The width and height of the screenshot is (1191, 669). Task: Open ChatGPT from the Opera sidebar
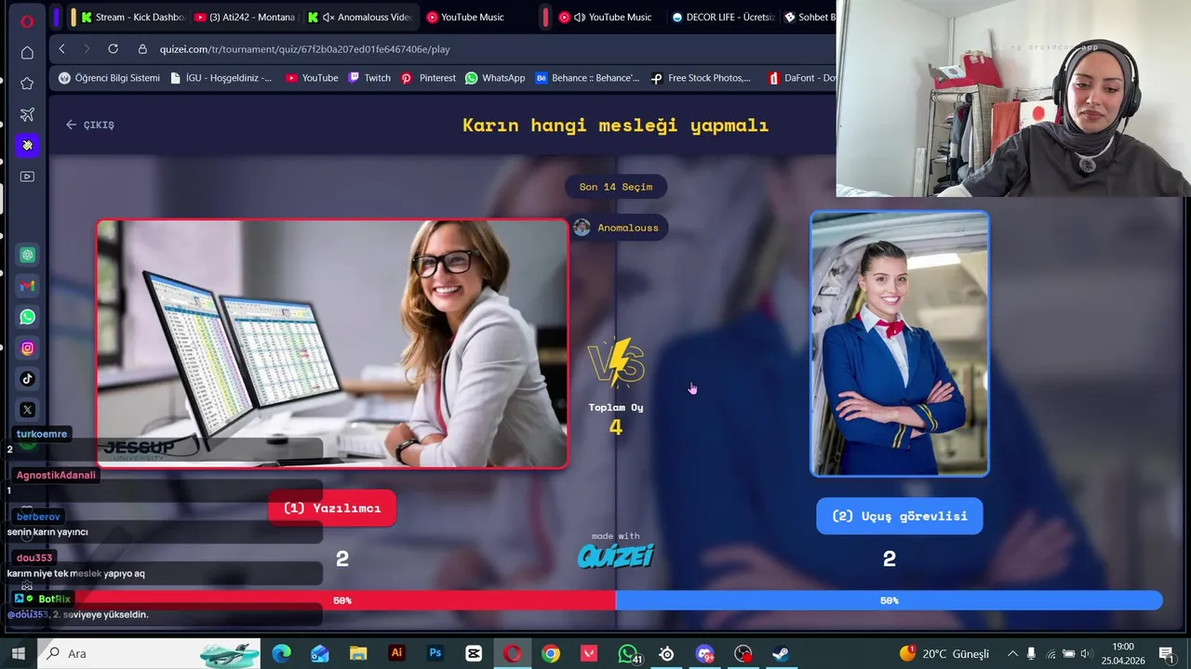pos(28,255)
